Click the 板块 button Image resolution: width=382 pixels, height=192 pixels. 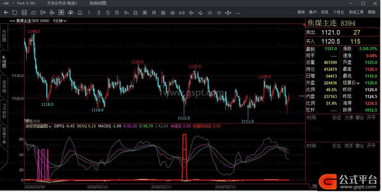point(301,12)
